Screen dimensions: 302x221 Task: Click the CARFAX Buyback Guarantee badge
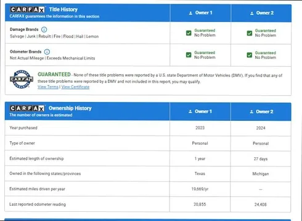[22, 79]
